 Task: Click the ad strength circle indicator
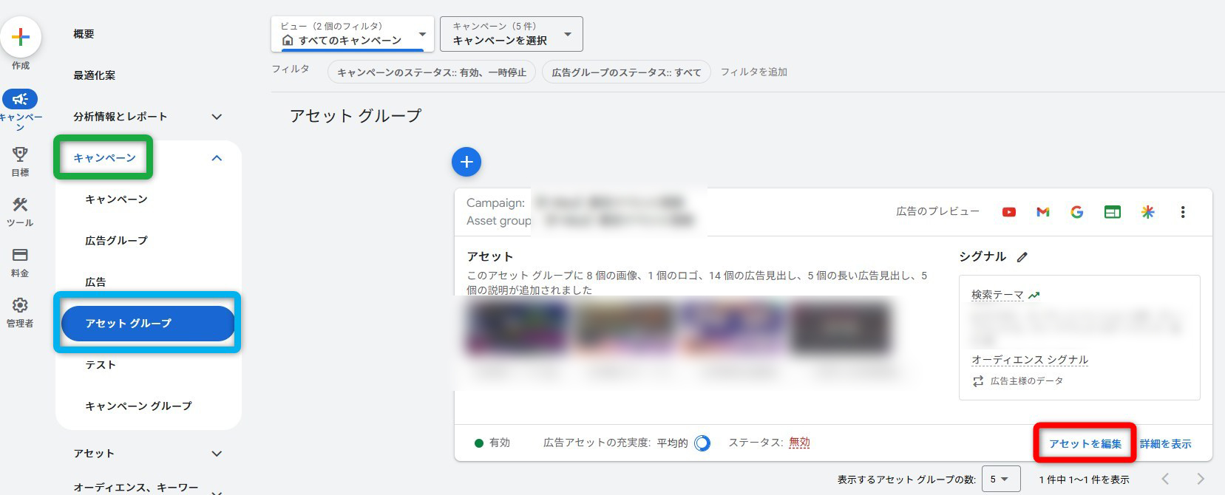[702, 443]
